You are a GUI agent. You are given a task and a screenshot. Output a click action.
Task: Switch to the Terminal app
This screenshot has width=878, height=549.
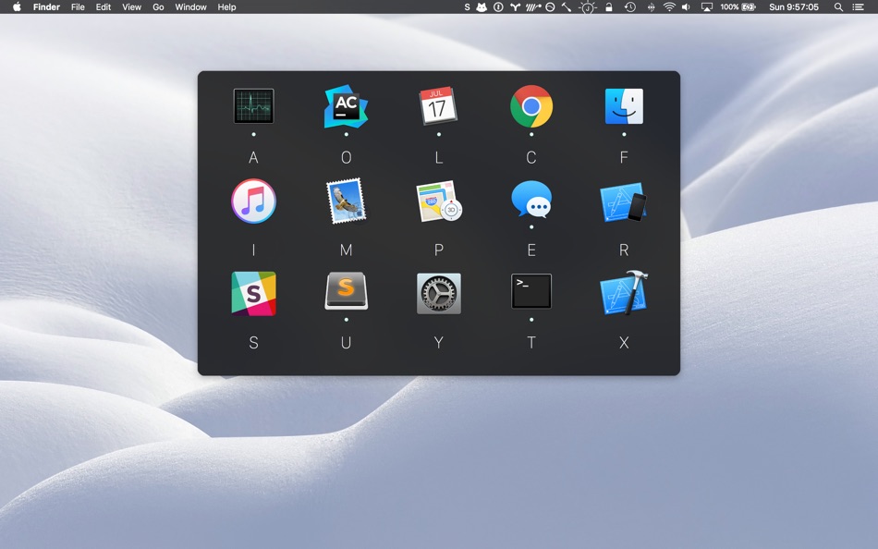point(531,291)
